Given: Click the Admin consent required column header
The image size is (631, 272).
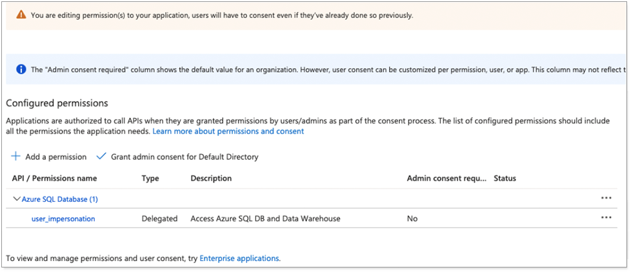Looking at the screenshot, I should (445, 178).
